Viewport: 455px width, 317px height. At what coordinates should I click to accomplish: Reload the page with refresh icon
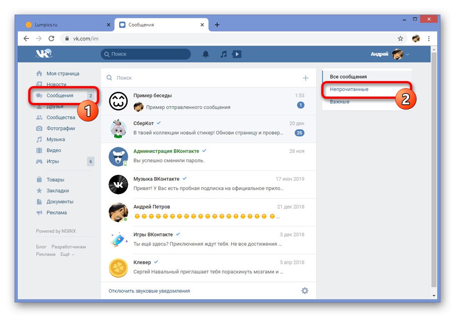click(51, 38)
